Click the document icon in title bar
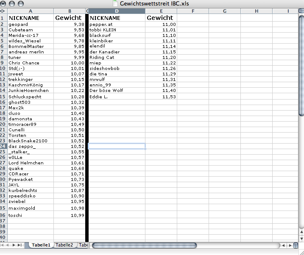 coord(114,3)
